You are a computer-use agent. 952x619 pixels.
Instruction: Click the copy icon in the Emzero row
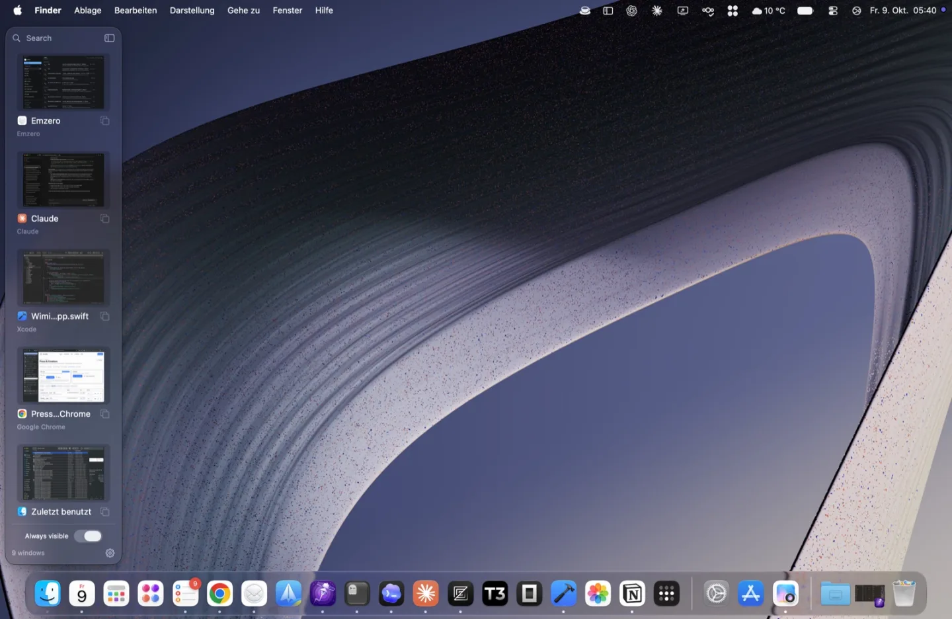pos(105,121)
